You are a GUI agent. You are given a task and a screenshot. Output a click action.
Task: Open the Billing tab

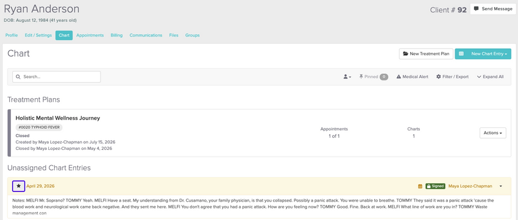[116, 35]
